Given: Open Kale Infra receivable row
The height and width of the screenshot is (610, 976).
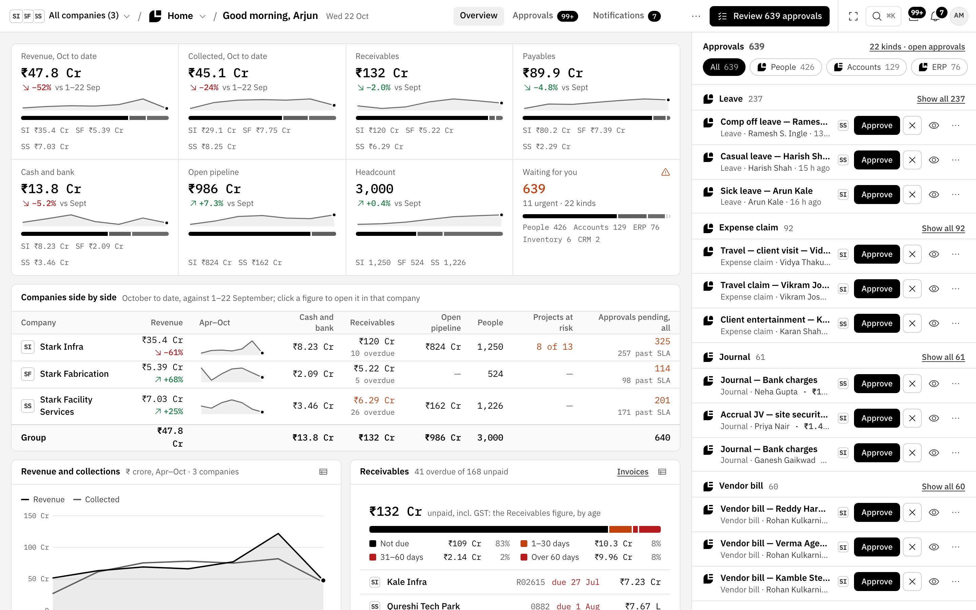Looking at the screenshot, I should pos(515,582).
